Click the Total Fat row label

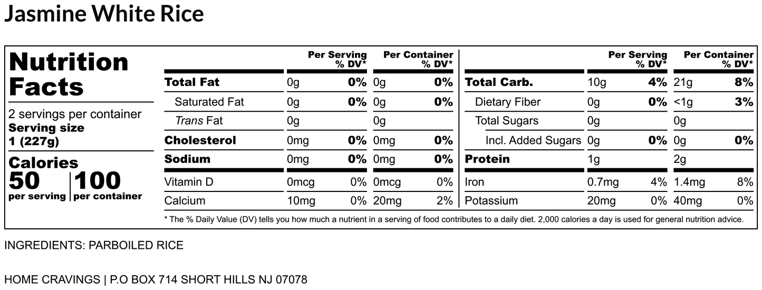tap(192, 82)
